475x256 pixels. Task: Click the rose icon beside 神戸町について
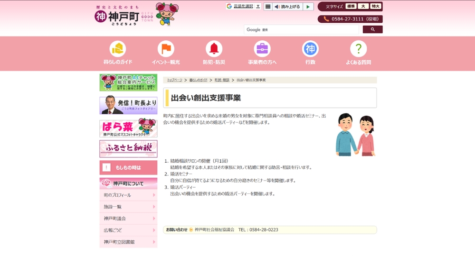[106, 183]
